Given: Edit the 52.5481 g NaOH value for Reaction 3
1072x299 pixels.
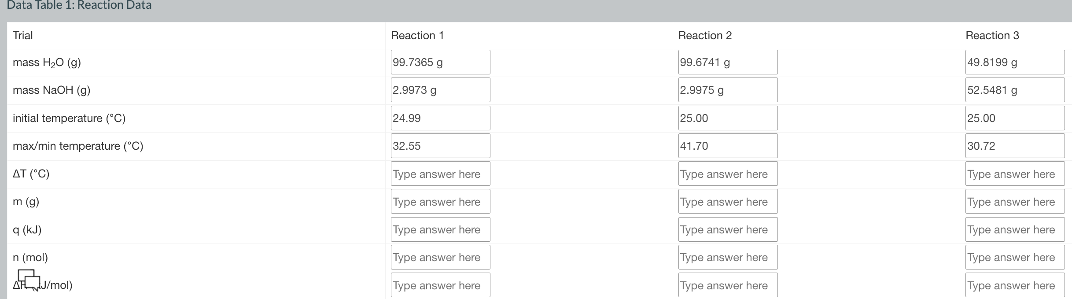Looking at the screenshot, I should pyautogui.click(x=1014, y=89).
